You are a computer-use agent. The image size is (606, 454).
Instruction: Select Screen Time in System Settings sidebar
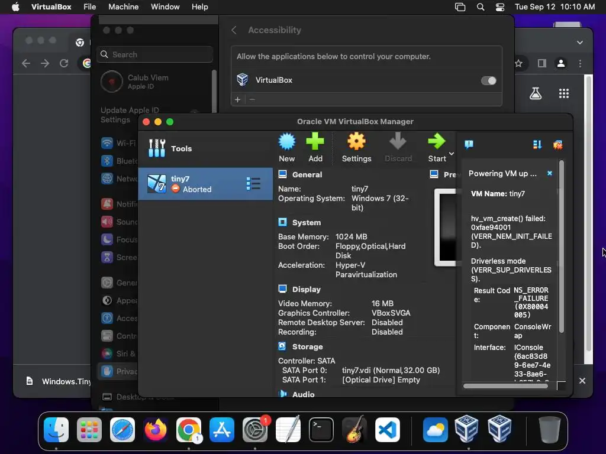point(118,257)
